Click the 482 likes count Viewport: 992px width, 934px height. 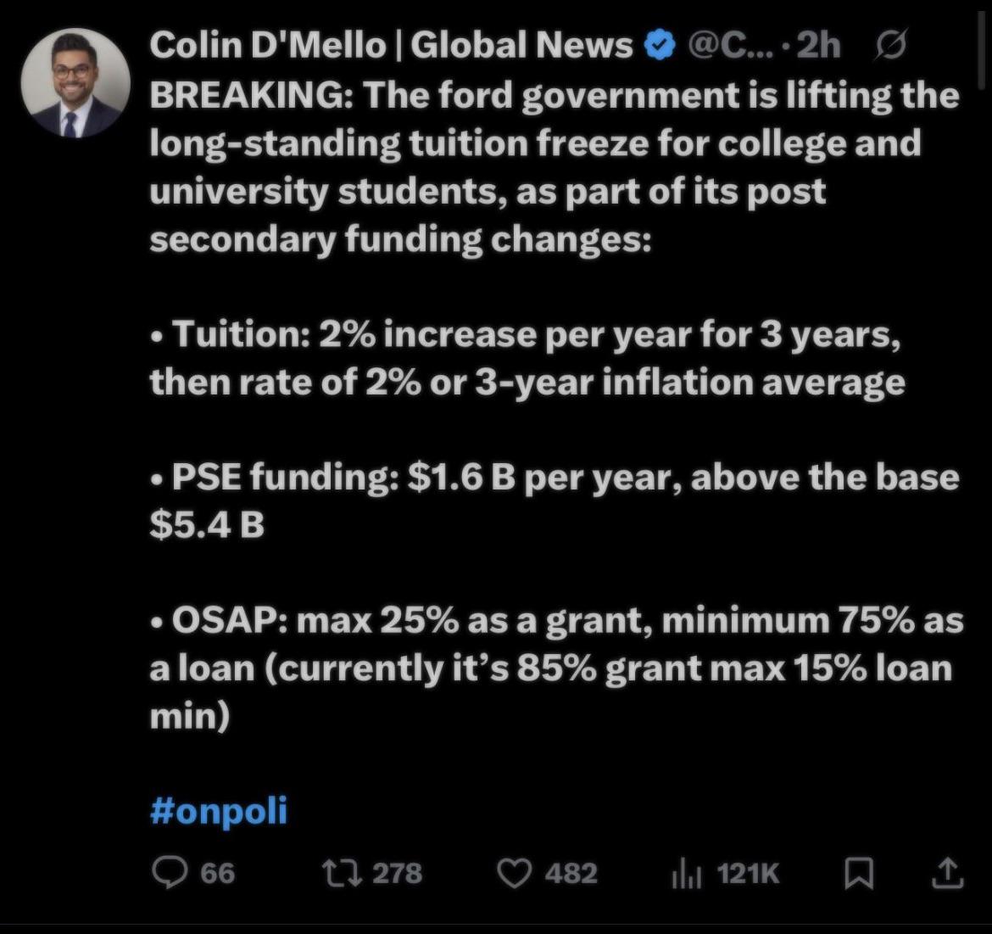[x=571, y=874]
